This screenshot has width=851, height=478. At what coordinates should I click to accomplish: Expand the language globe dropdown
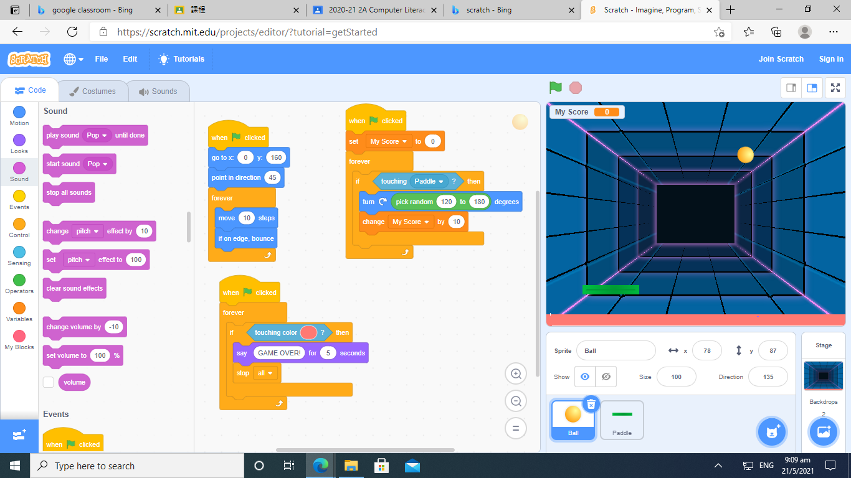click(x=73, y=59)
